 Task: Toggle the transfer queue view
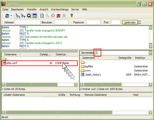tap(29, 16)
